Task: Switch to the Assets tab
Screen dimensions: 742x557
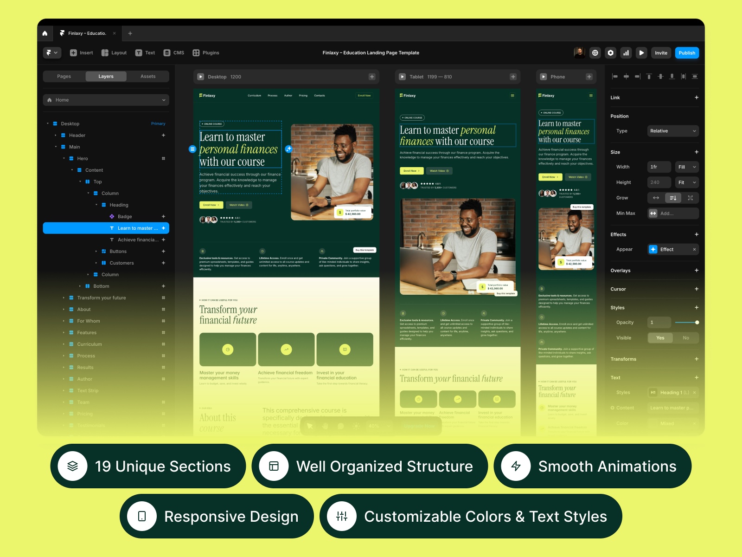Action: click(148, 76)
